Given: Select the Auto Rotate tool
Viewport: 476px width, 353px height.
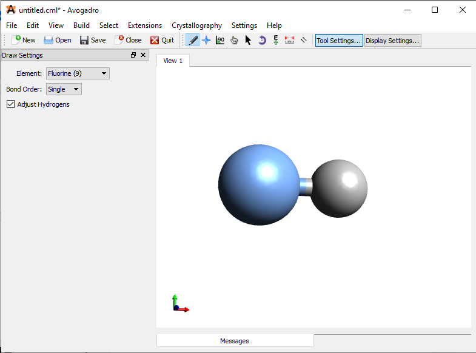Looking at the screenshot, I should (262, 40).
